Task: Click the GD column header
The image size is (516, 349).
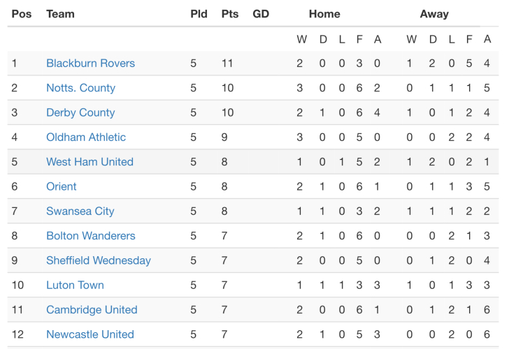Action: [261, 14]
